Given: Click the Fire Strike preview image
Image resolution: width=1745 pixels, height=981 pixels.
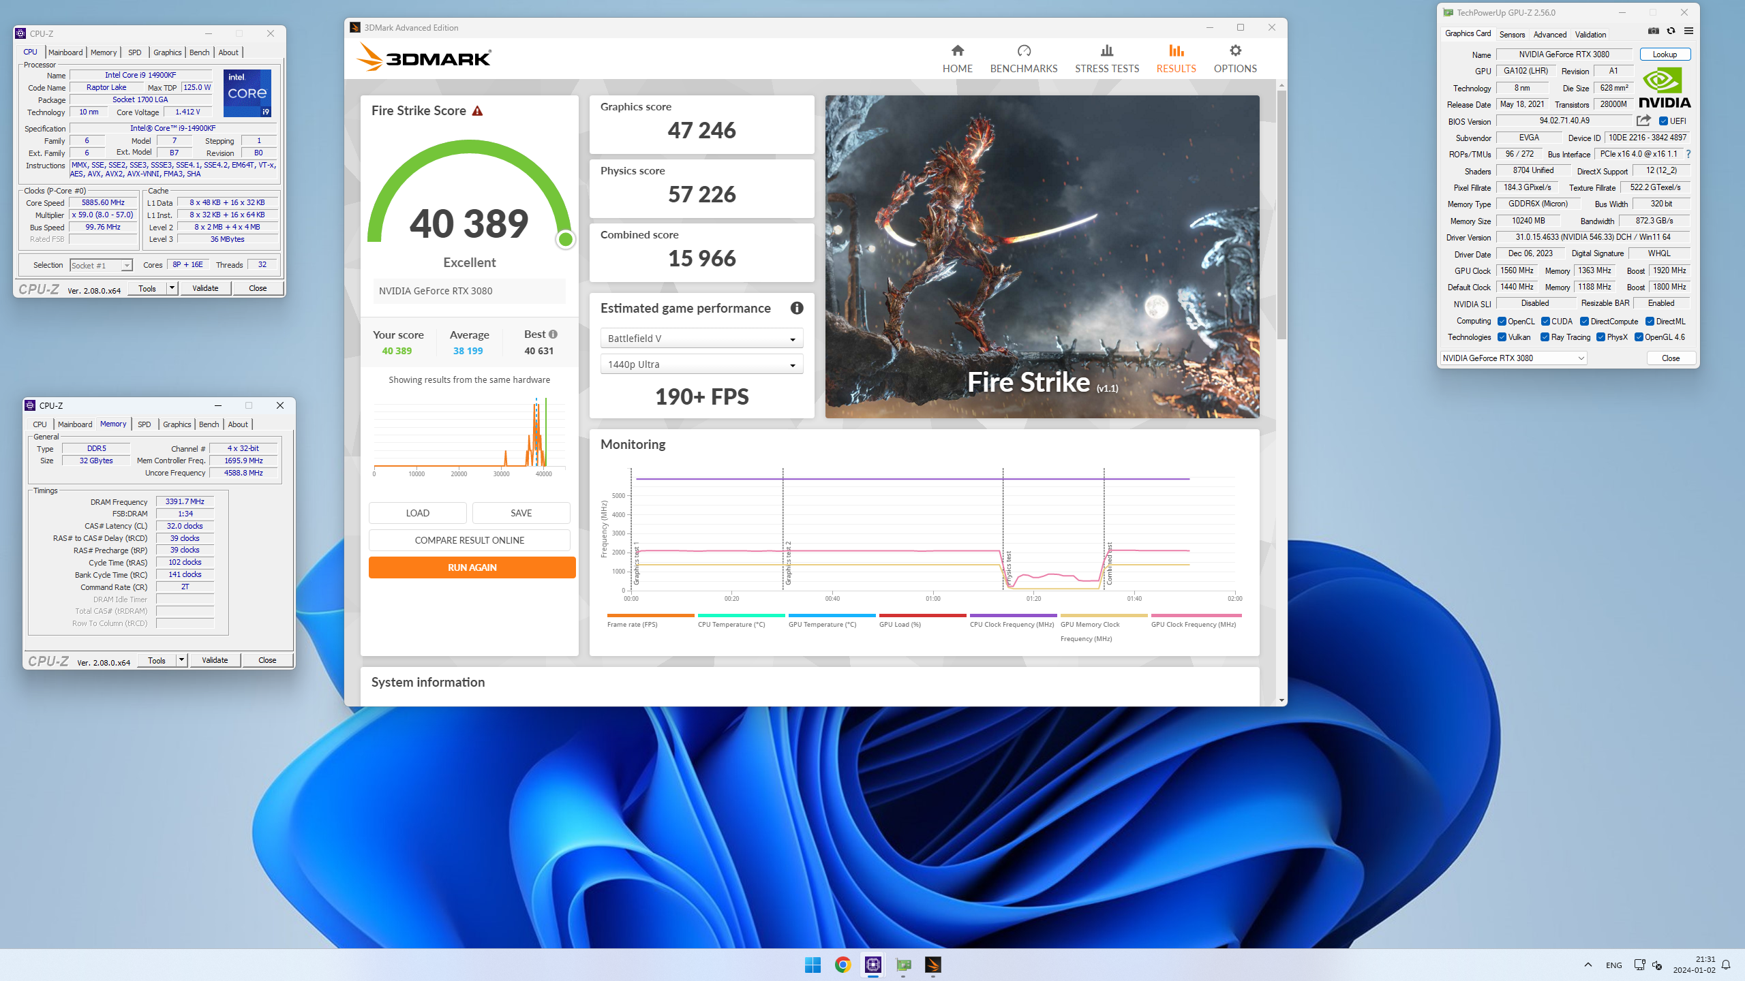Looking at the screenshot, I should 1042,257.
